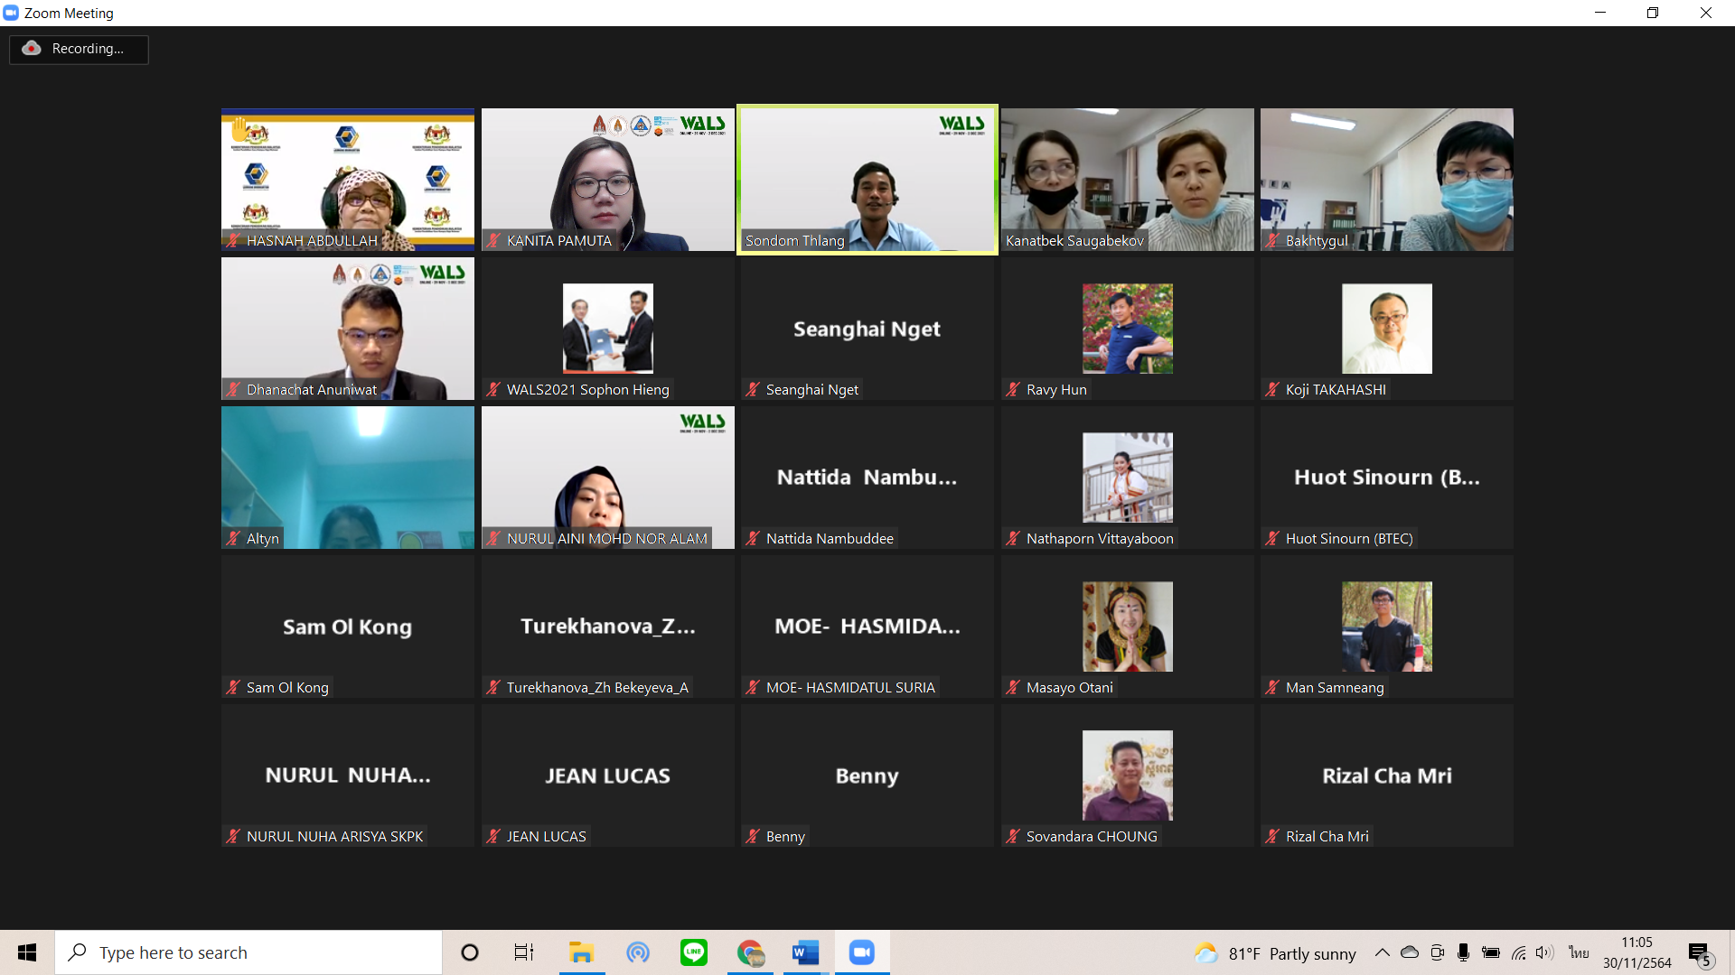Image resolution: width=1735 pixels, height=975 pixels.
Task: Click the Cortana circle icon
Action: pos(469,952)
